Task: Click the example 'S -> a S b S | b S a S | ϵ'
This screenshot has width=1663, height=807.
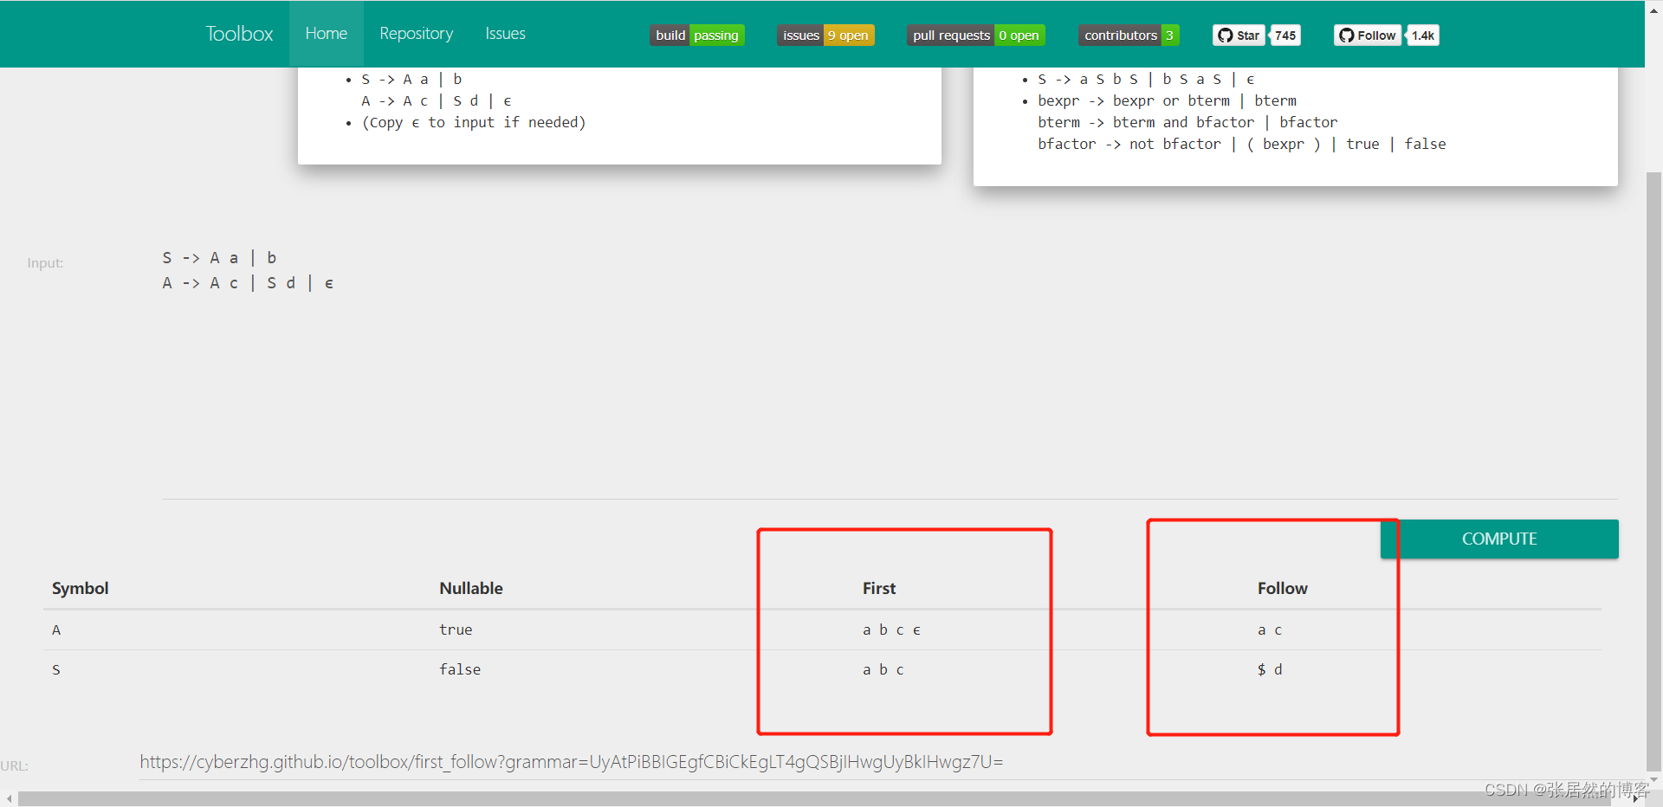Action: coord(1146,79)
